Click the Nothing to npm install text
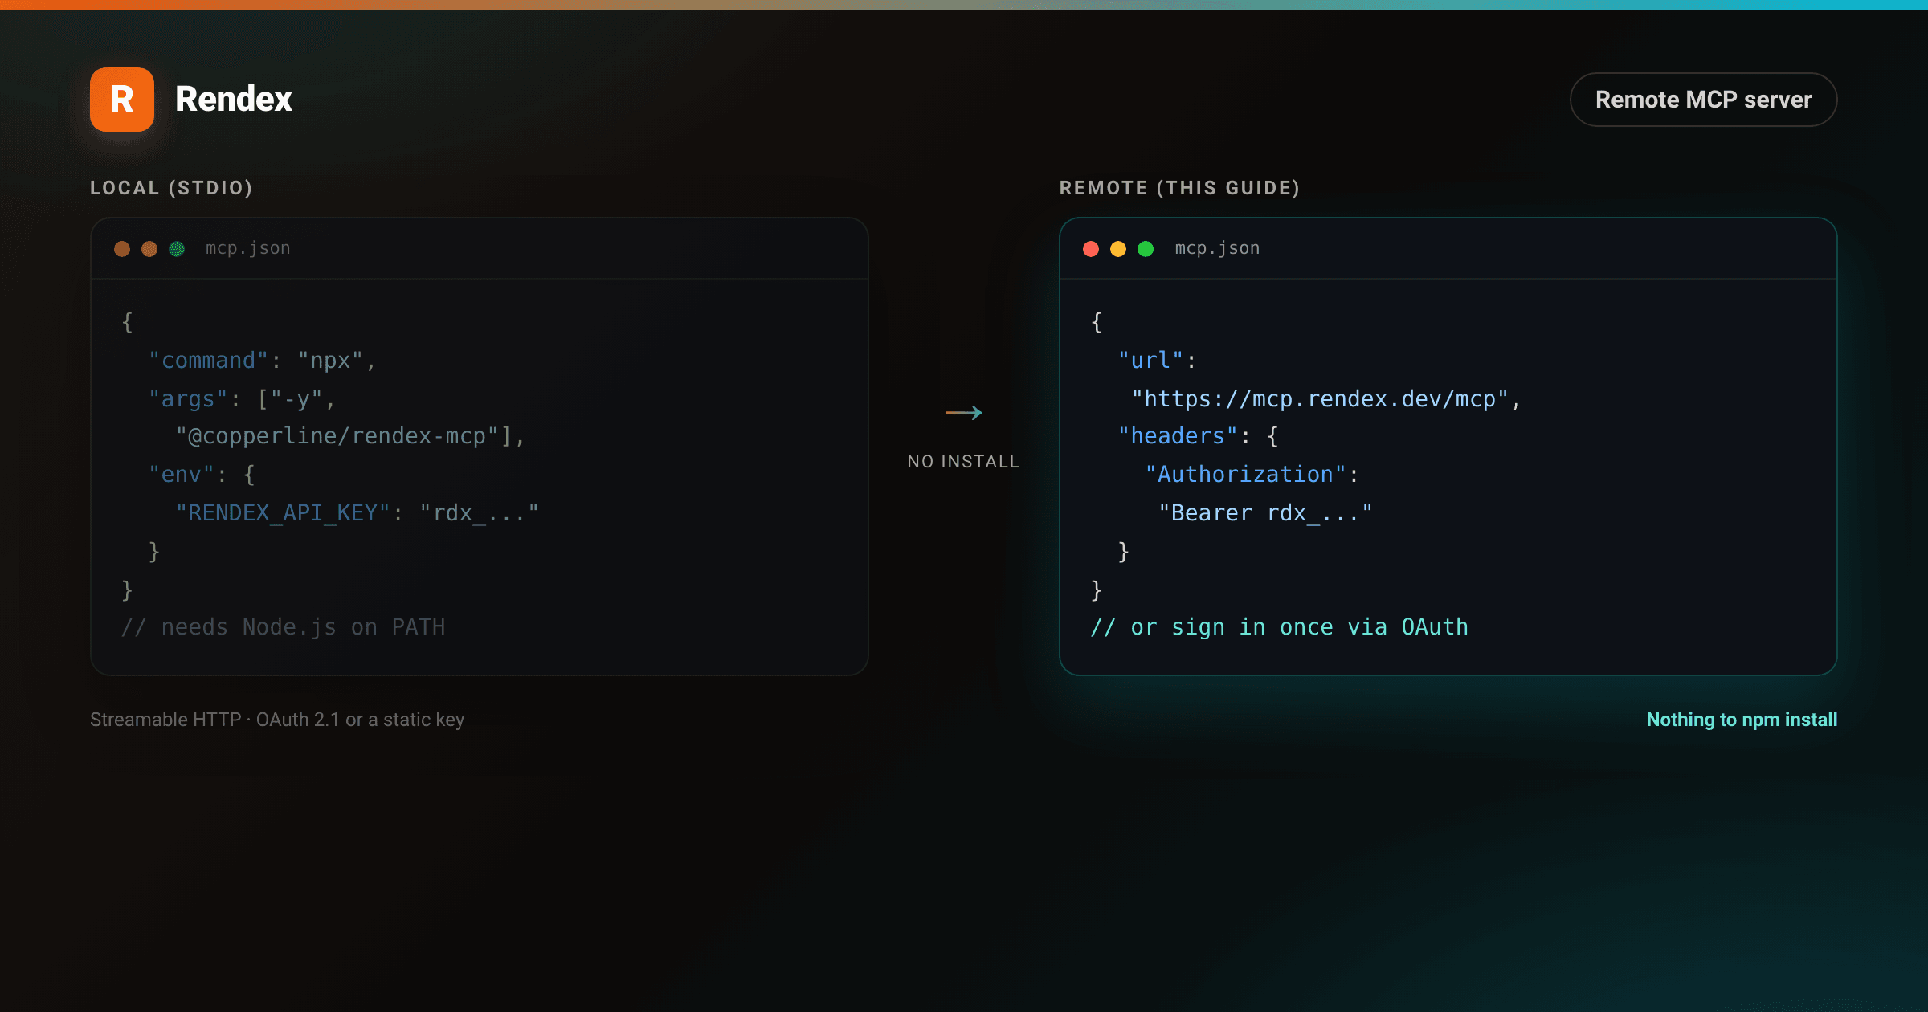Screen dimensions: 1928x1012 point(1742,720)
